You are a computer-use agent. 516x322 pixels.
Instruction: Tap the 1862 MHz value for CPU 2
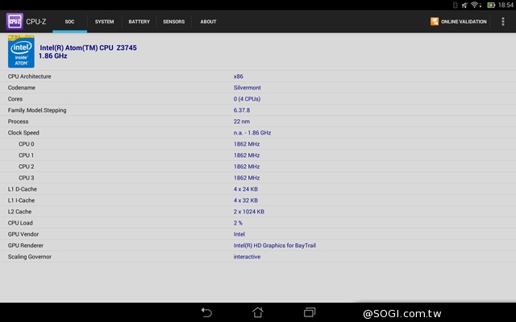247,167
